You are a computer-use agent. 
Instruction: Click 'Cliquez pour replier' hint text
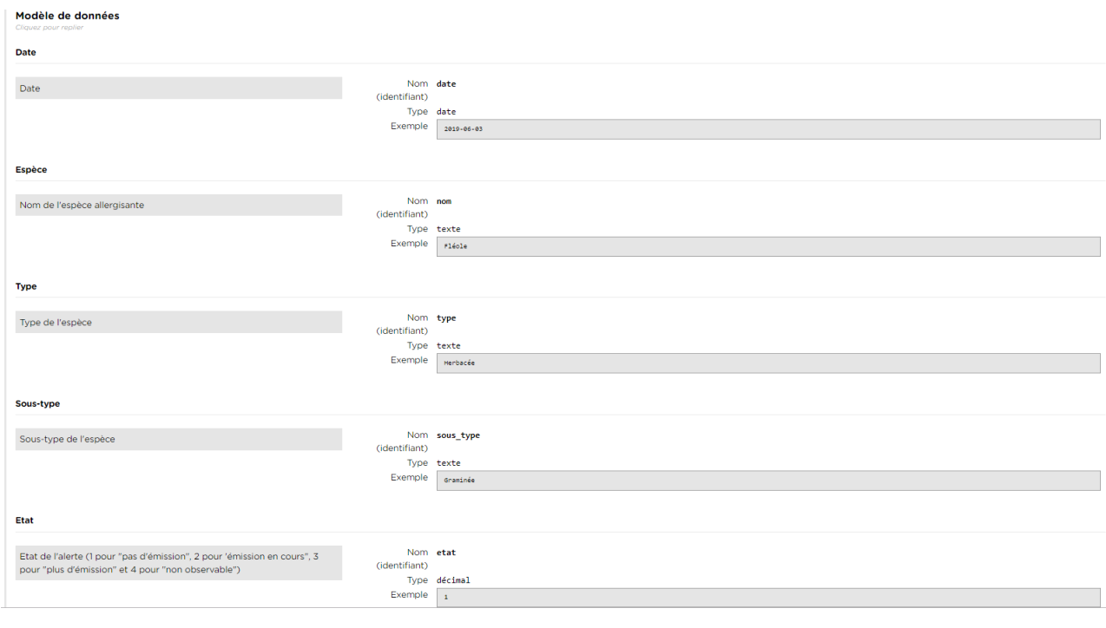click(49, 28)
